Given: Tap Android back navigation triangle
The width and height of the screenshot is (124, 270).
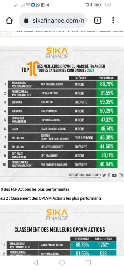Looking at the screenshot, I should click(x=36, y=263).
